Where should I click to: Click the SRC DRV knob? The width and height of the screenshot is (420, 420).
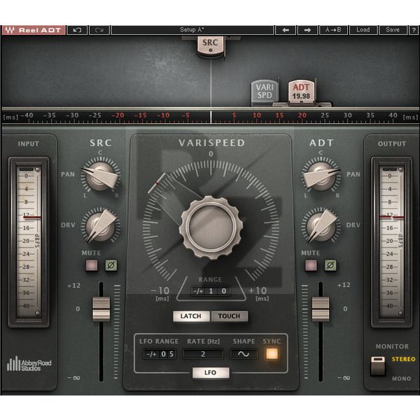[100, 226]
